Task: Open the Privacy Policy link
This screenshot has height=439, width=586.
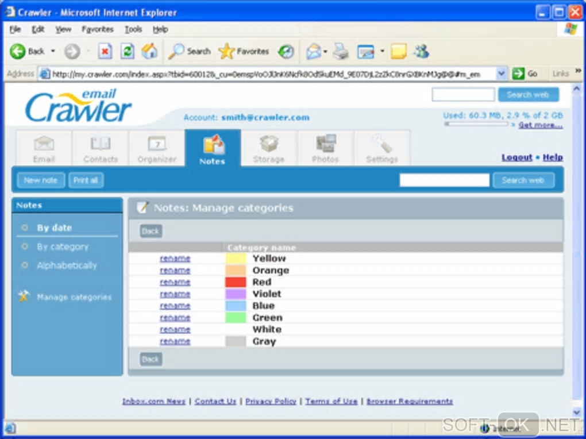Action: pyautogui.click(x=271, y=401)
